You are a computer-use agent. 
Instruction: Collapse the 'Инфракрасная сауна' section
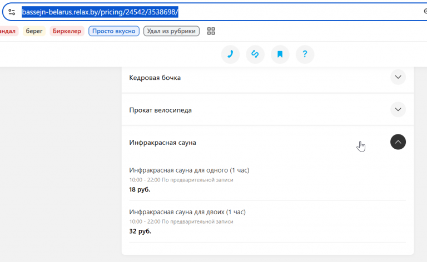coord(398,142)
